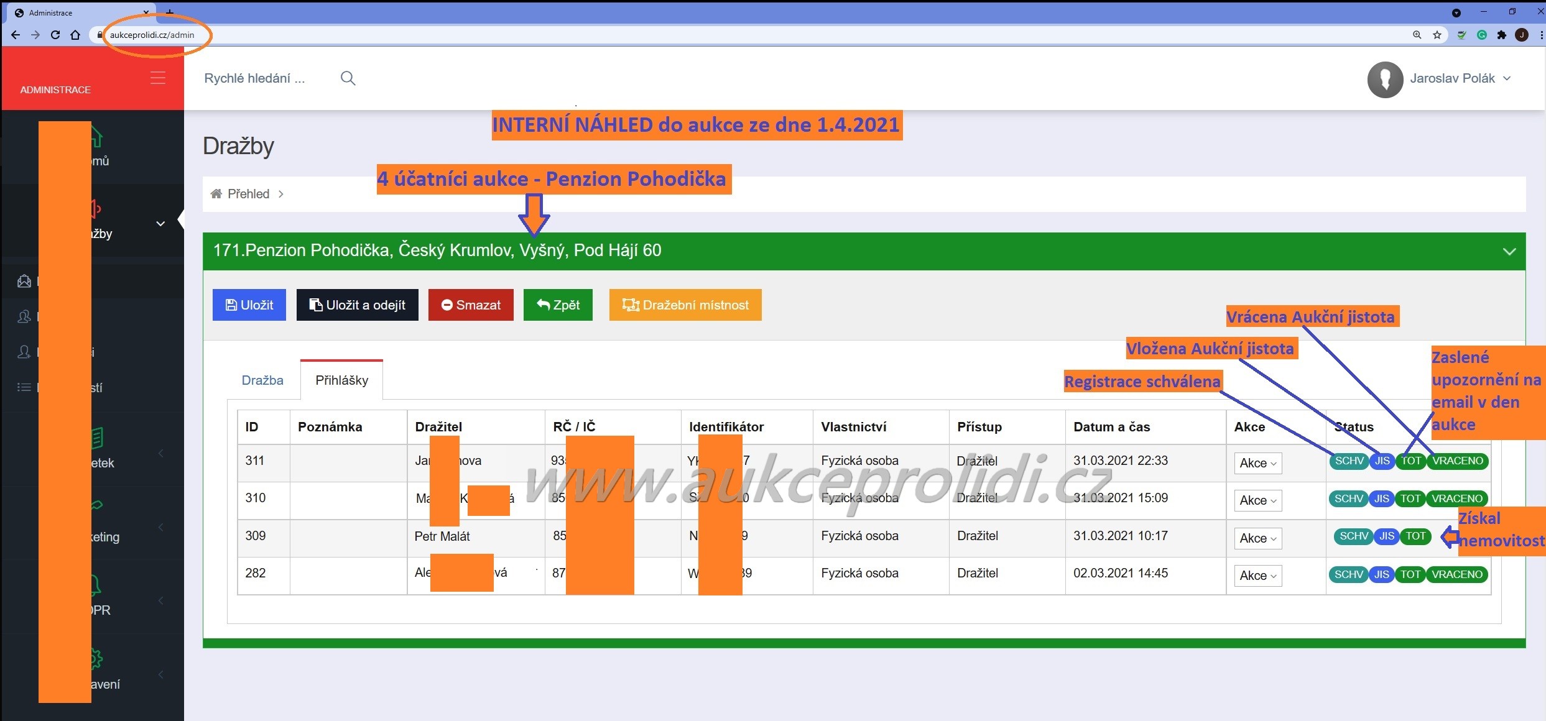This screenshot has width=1546, height=721.
Task: Click Jaroslav Polák's avatar image
Action: (x=1385, y=79)
